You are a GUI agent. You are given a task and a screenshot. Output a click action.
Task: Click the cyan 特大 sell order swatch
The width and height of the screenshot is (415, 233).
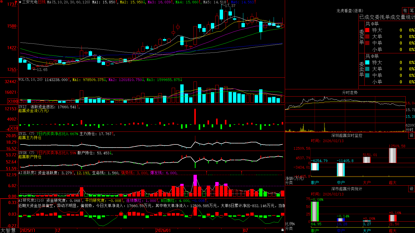click(367, 62)
